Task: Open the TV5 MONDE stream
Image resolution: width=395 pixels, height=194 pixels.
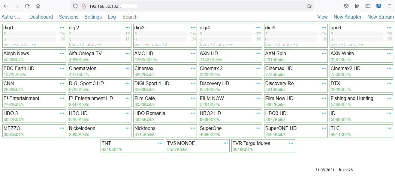Action: 198,146
